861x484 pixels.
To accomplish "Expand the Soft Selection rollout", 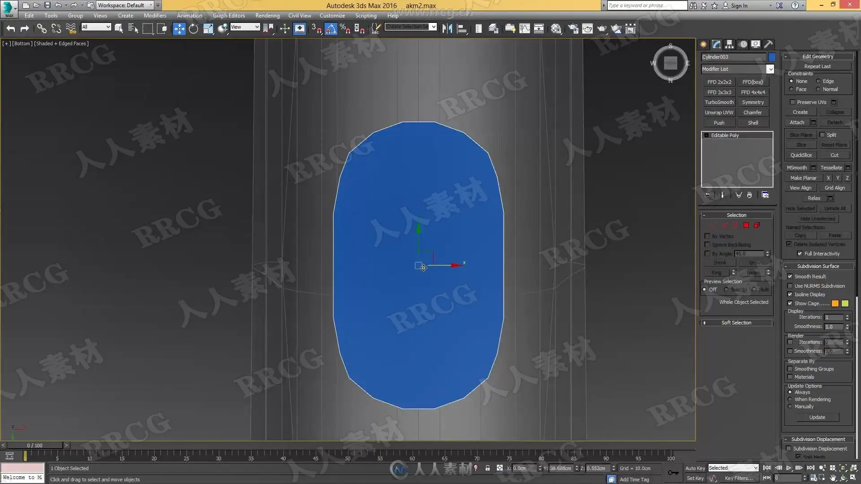I will (736, 323).
